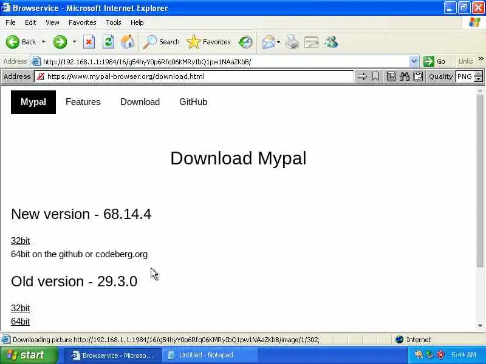Screen dimensions: 486x364
Task: Click the first system tray icon
Action: click(419, 355)
